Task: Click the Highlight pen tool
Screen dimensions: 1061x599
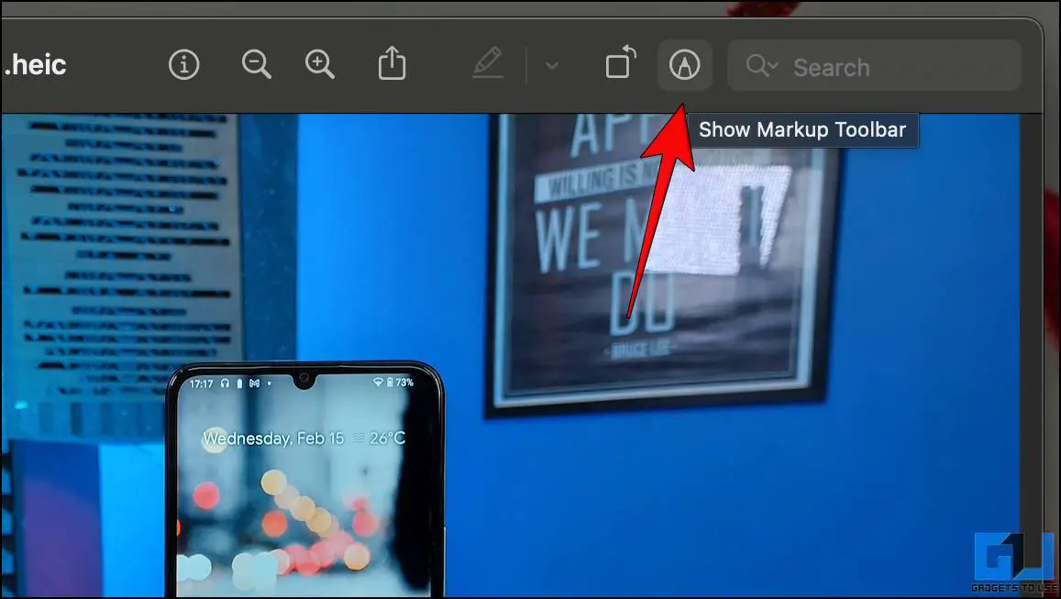Action: pyautogui.click(x=488, y=63)
